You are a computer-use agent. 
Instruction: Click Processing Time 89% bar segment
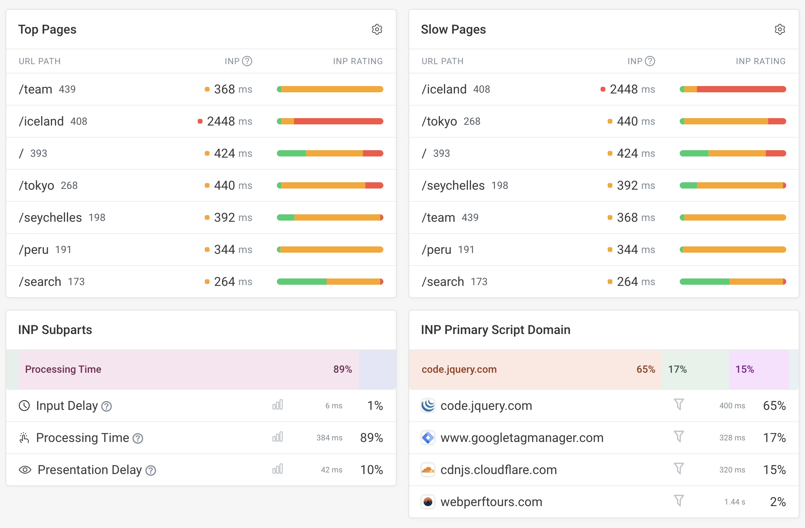coord(188,369)
